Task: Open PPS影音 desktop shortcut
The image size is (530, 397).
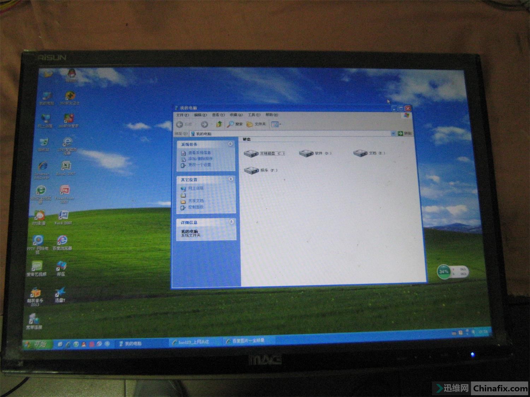Action: pos(39,218)
